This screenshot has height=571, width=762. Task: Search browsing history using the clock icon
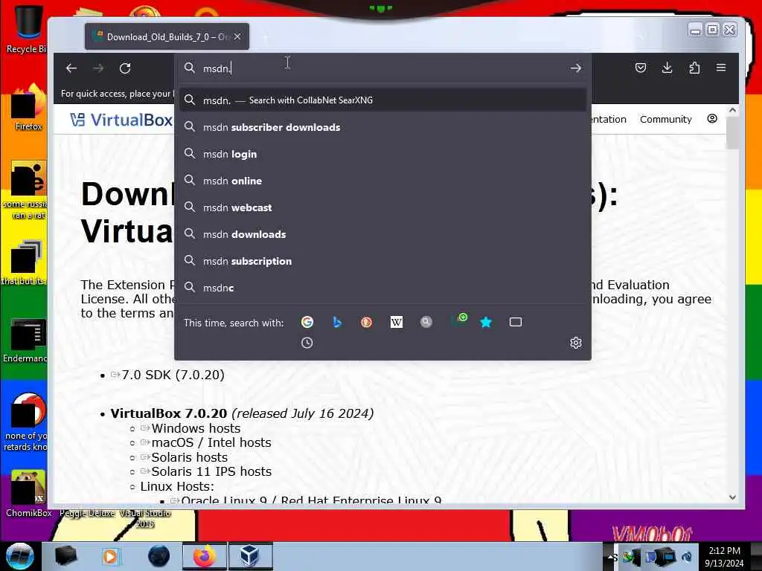307,343
